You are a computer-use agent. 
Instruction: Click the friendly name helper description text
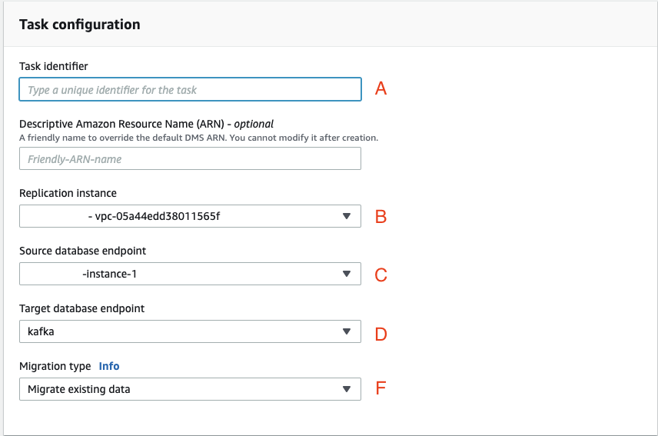(198, 138)
